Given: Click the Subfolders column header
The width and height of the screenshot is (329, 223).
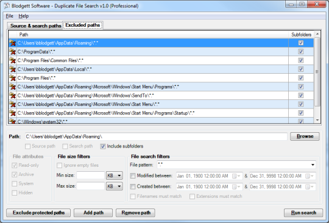Looking at the screenshot, I should pos(301,34).
